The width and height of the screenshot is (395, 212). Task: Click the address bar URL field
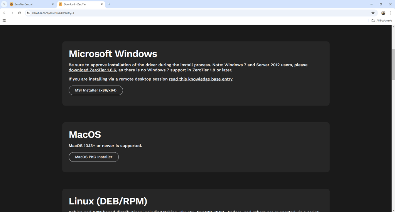[x=193, y=13]
